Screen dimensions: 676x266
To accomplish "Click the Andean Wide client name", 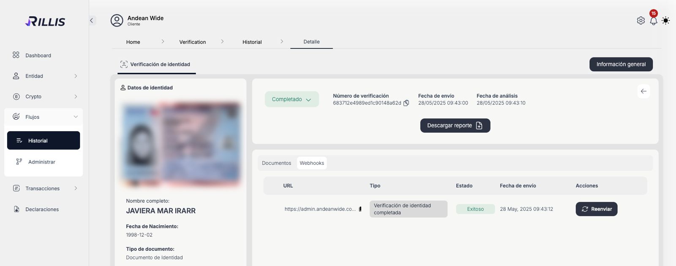I will point(145,18).
